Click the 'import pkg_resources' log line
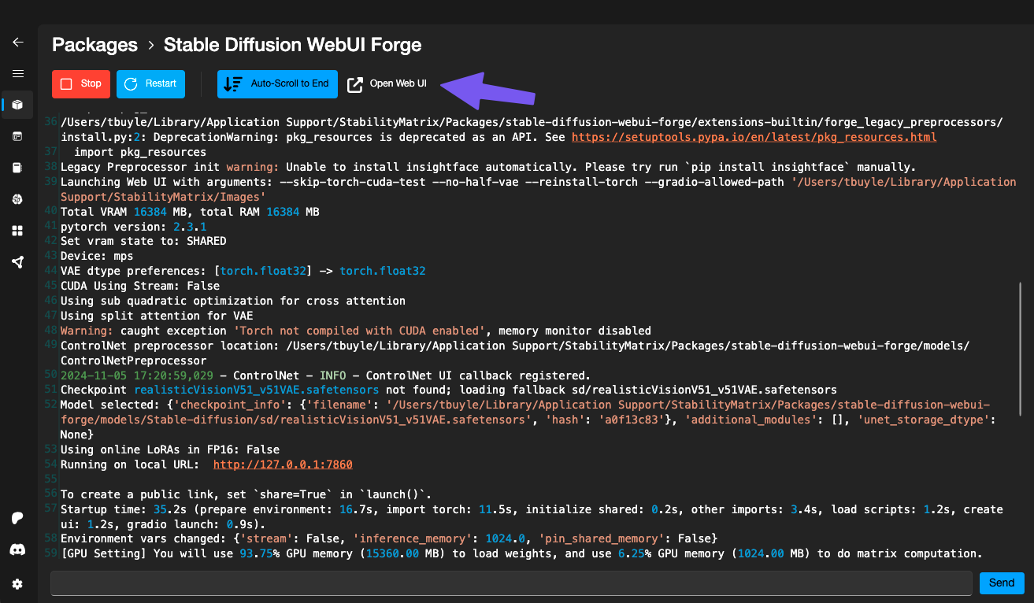Image resolution: width=1034 pixels, height=603 pixels. (x=139, y=152)
